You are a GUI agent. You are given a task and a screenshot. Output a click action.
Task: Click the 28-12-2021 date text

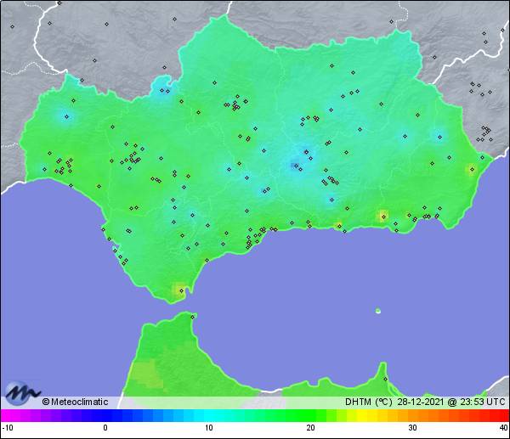[421, 402]
